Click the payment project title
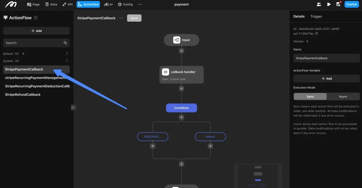 tap(182, 4)
